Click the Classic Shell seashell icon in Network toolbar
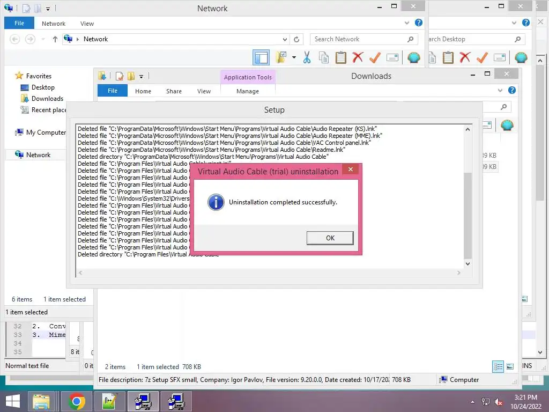This screenshot has width=549, height=412. point(414,57)
